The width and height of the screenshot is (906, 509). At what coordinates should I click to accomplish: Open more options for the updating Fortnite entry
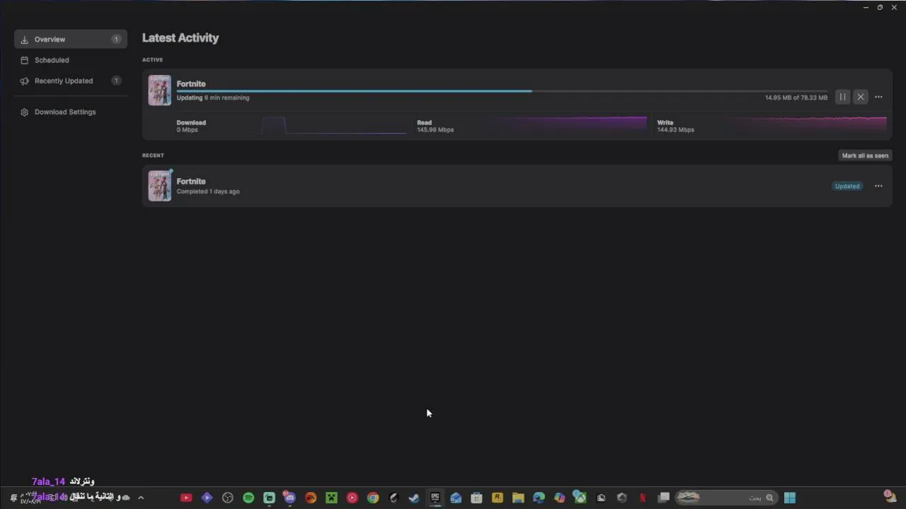878,97
